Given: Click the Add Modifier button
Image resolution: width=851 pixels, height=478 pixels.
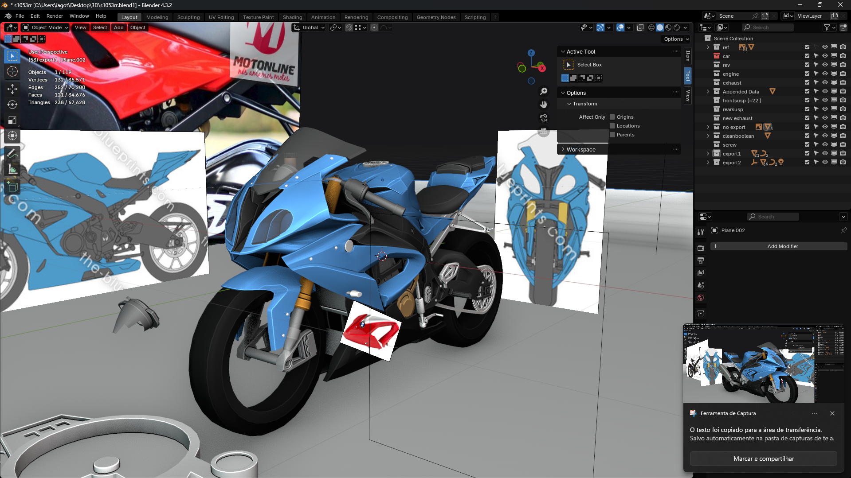Looking at the screenshot, I should point(779,246).
